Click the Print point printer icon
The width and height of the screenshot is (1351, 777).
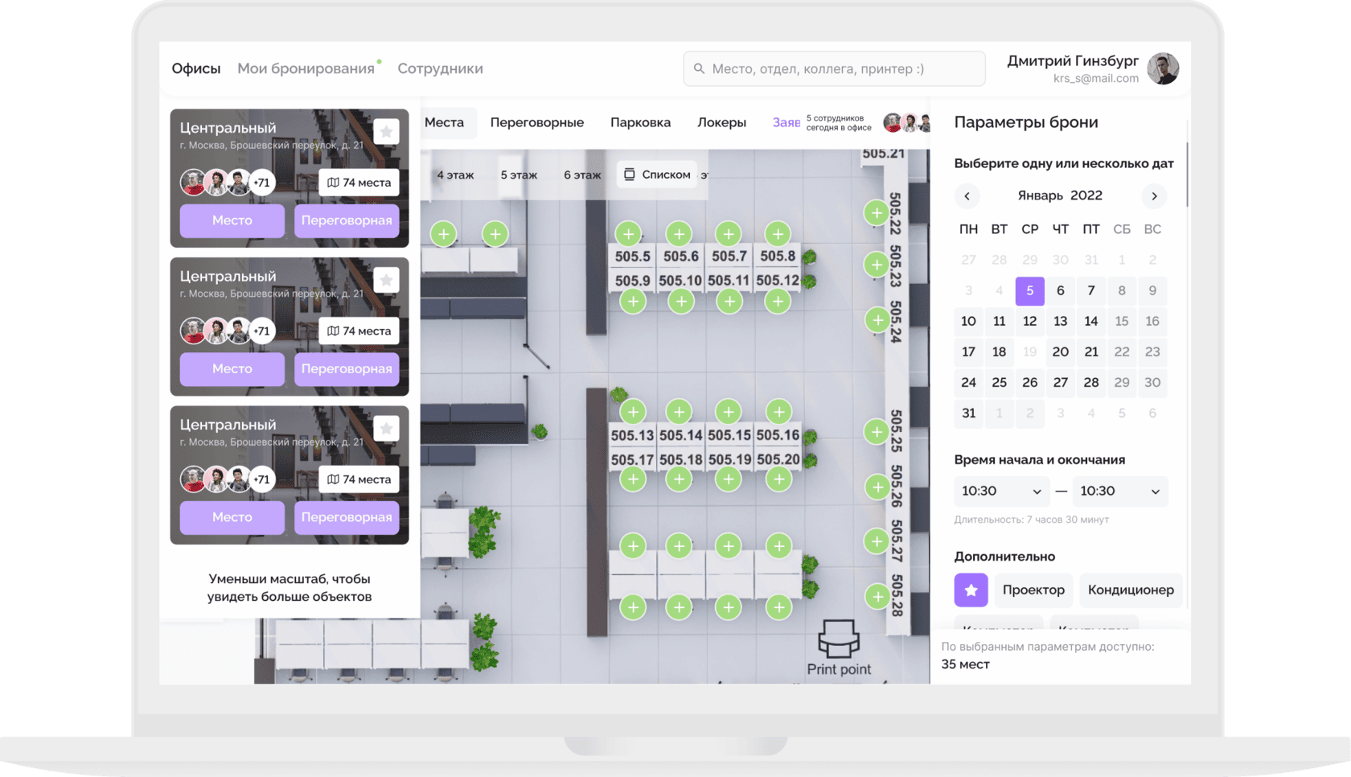[x=839, y=639]
